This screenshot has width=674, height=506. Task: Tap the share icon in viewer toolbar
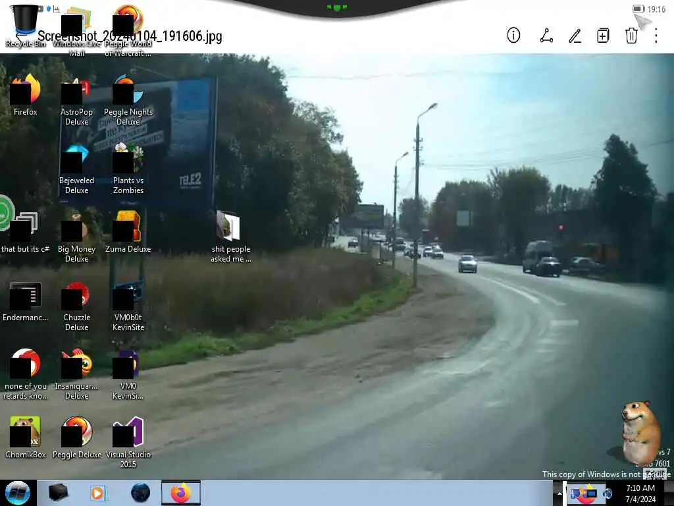coord(546,36)
